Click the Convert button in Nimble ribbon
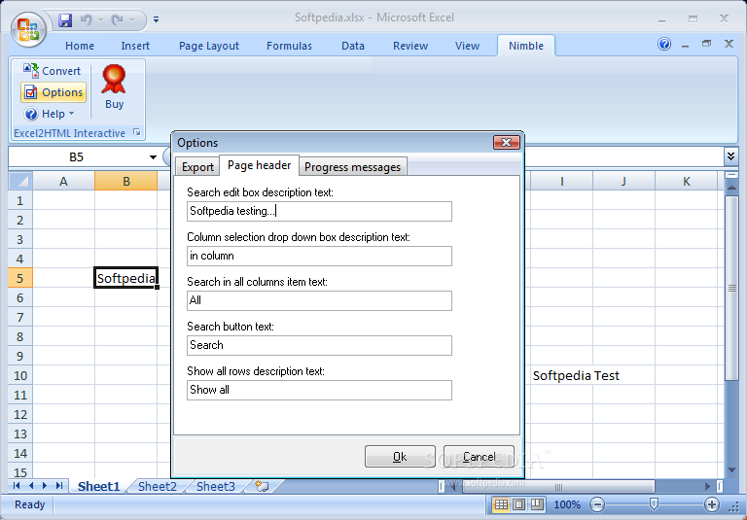This screenshot has height=520, width=747. tap(53, 71)
